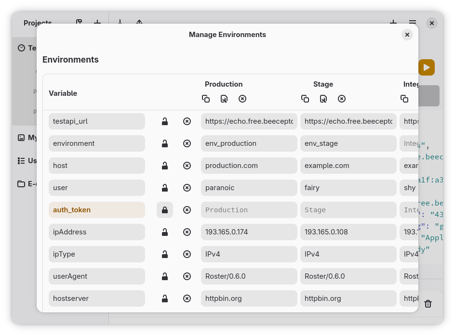Edit the 193.165.0.108 IP address field
This screenshot has width=455, height=336.
348,232
